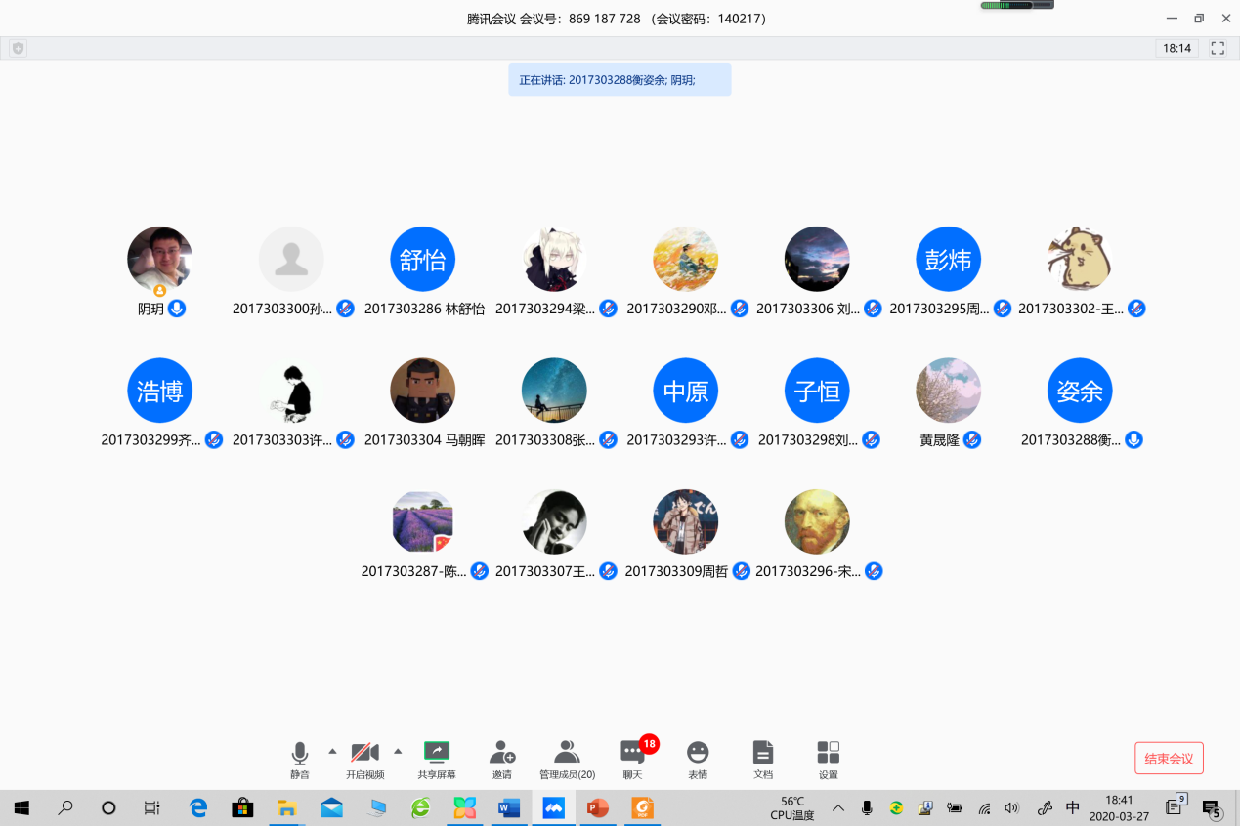Select 阴玥 participant avatar
1240x826 pixels.
tap(159, 260)
